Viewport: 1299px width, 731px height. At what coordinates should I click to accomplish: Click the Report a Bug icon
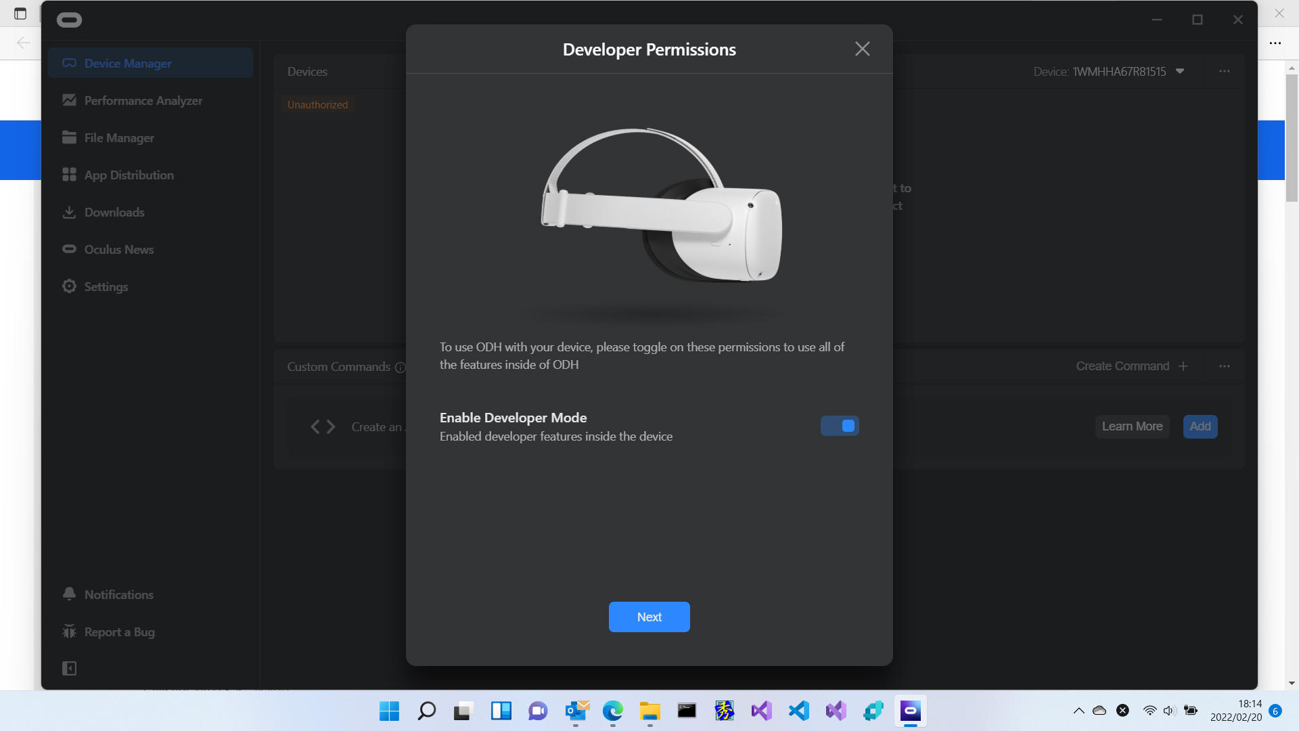(69, 631)
